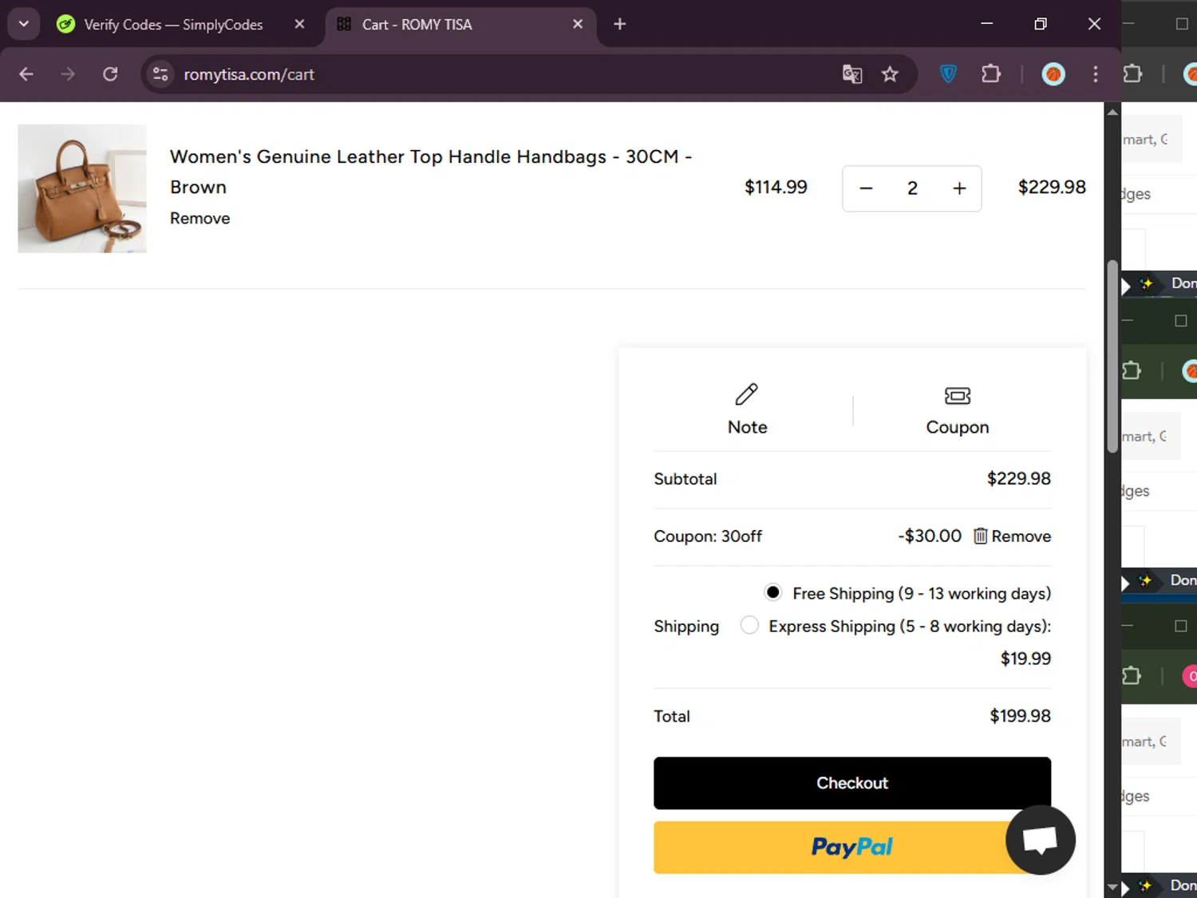Close the Verify Codes — SimplyCodes tab
This screenshot has width=1197, height=898.
(x=299, y=24)
